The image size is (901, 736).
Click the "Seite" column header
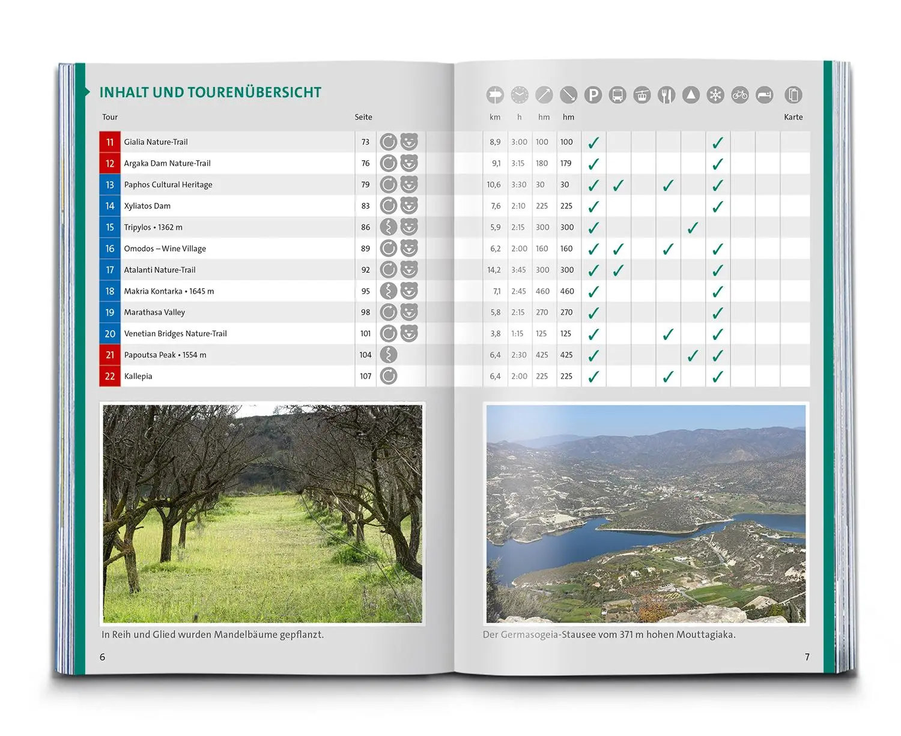pyautogui.click(x=363, y=117)
